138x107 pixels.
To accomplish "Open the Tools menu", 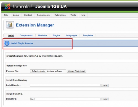I will click(x=73, y=15).
